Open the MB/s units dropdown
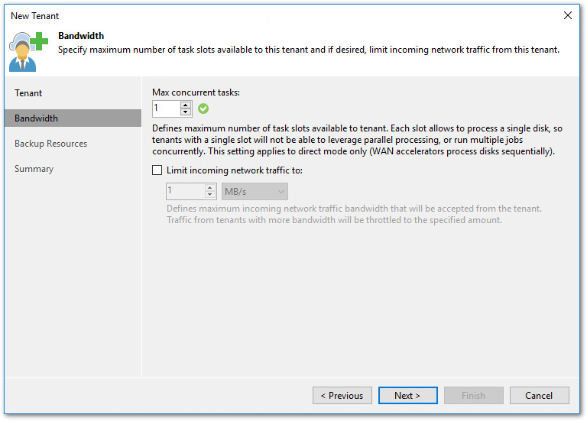This screenshot has width=587, height=421. tap(255, 191)
